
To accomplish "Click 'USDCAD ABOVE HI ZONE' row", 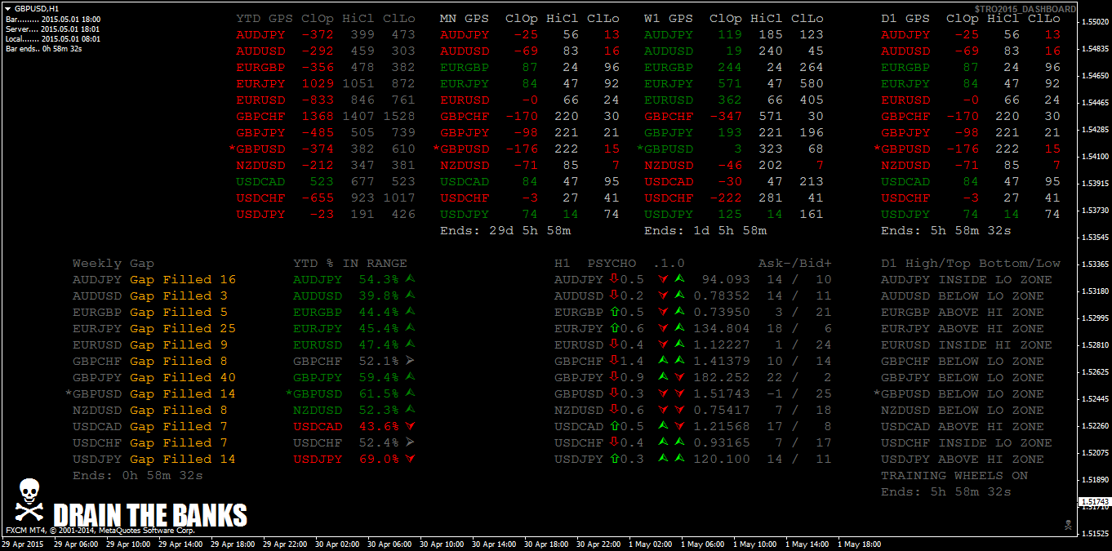I will 963,426.
